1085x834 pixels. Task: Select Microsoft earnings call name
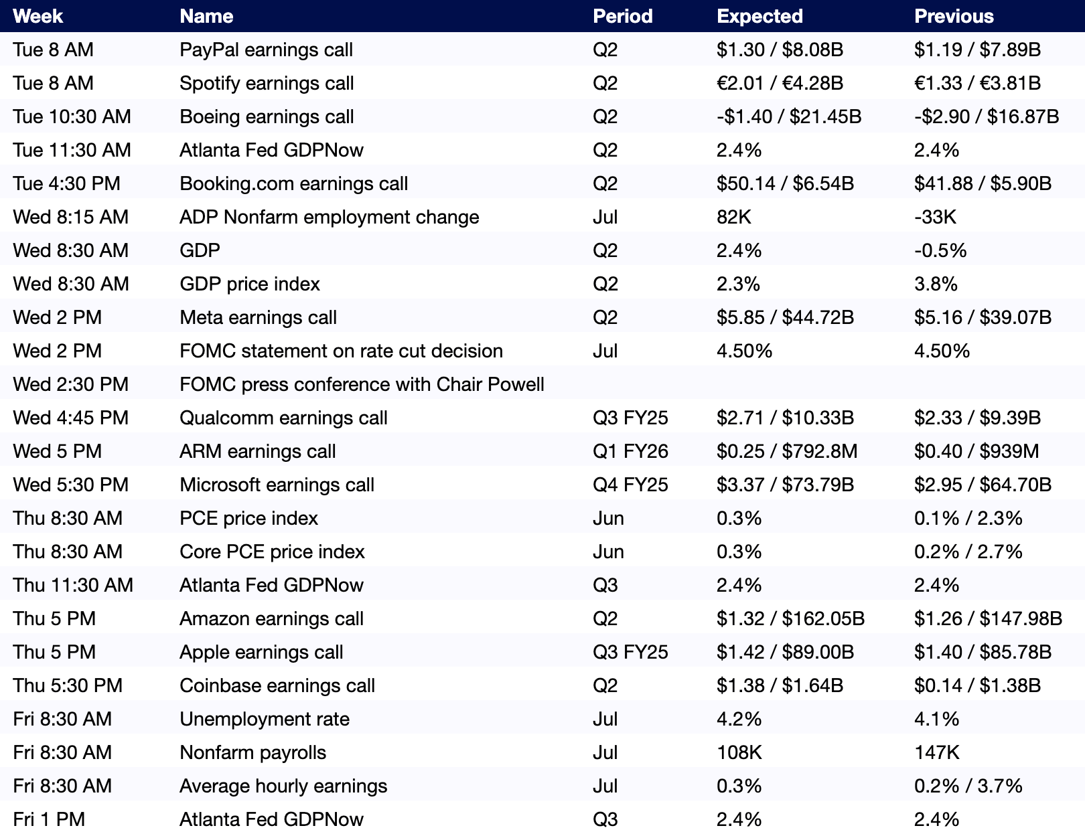point(277,485)
